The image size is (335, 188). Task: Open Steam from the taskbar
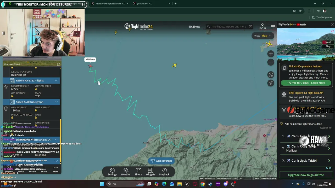coord(210,184)
